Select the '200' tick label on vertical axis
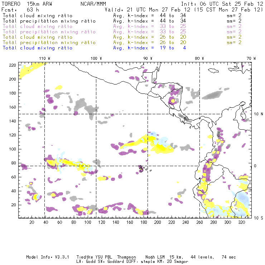Screen dimensions: 265x265 pyautogui.click(x=13, y=79)
